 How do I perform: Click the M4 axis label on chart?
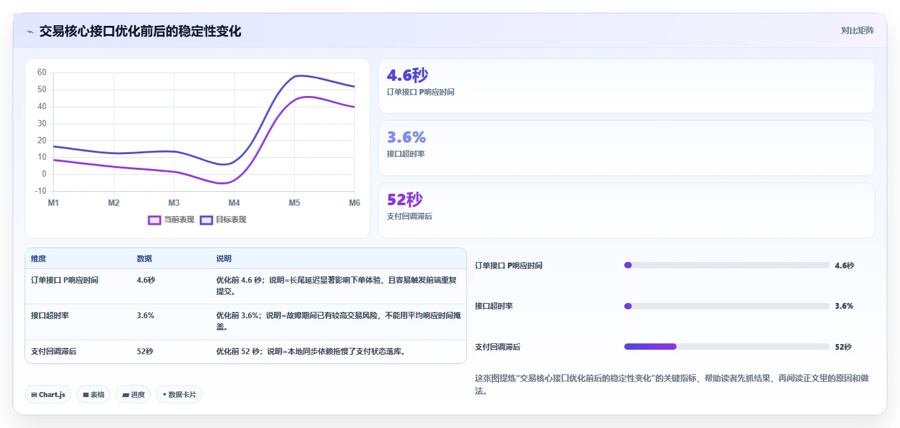234,203
